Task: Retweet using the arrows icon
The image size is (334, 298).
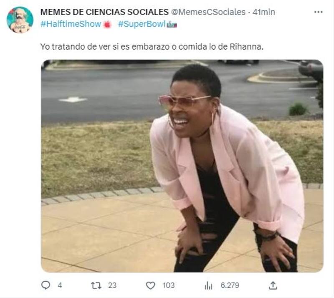Action: (96, 285)
